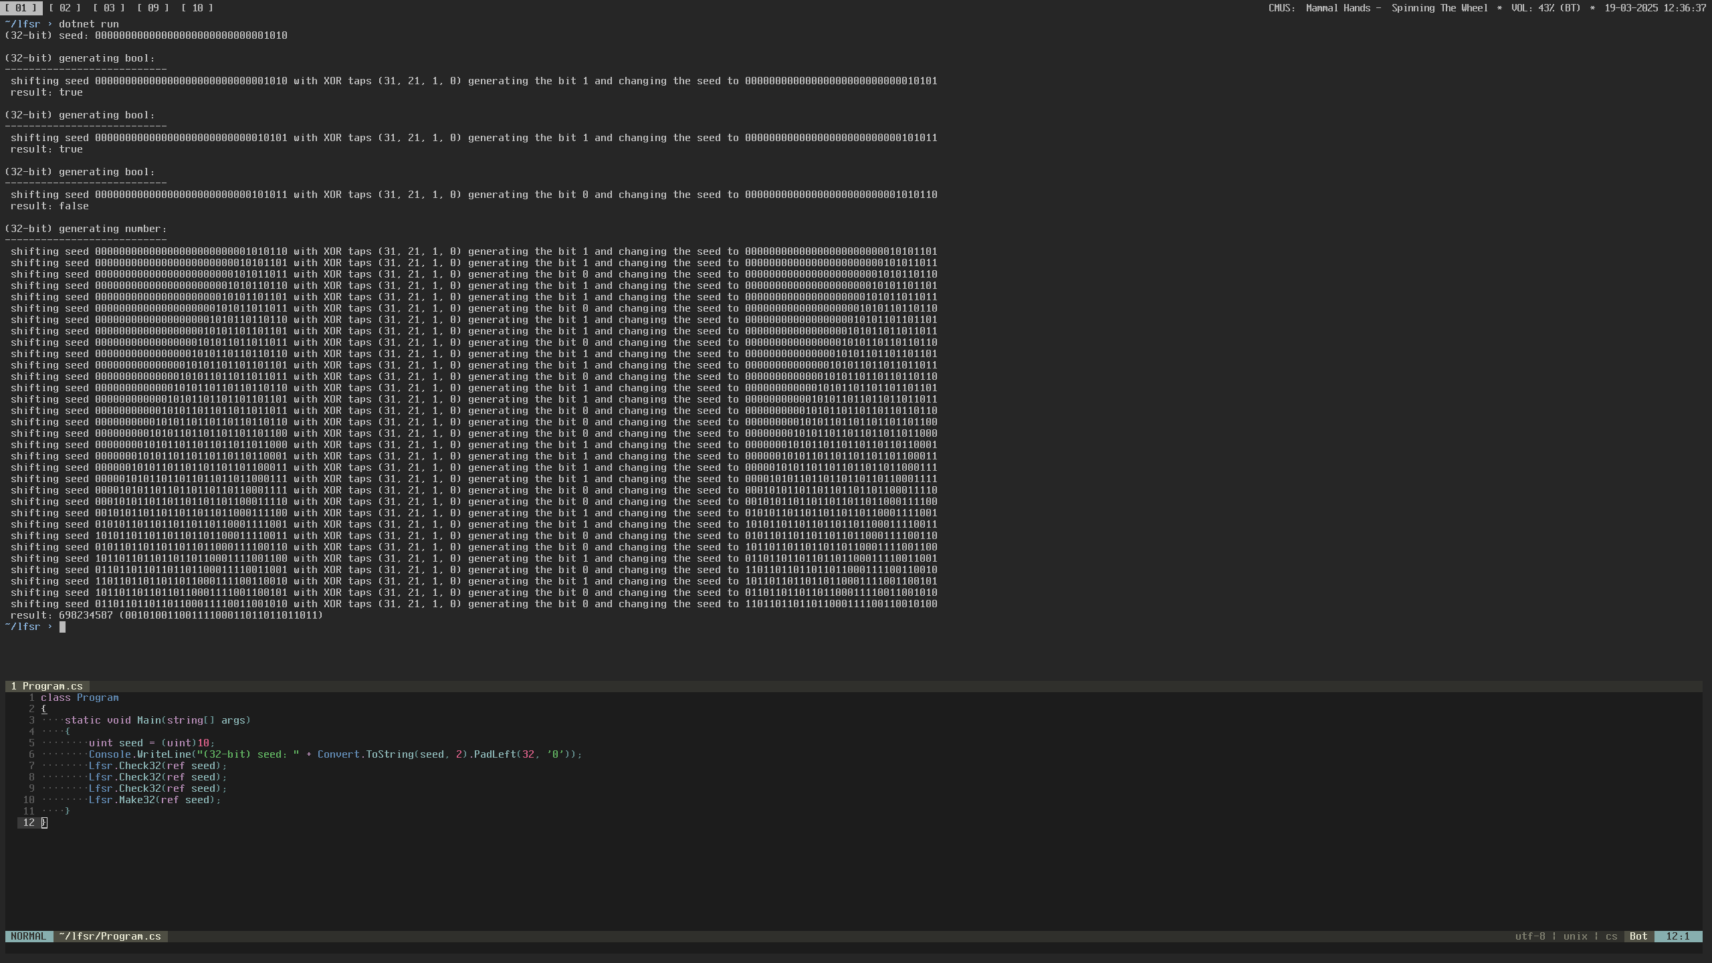
Task: Click the cs filetype indicator
Action: 1611,936
